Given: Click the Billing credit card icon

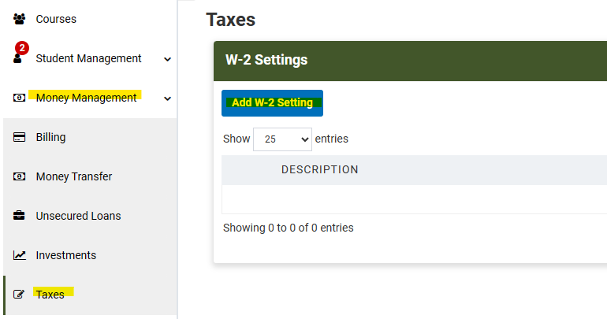Looking at the screenshot, I should 20,137.
